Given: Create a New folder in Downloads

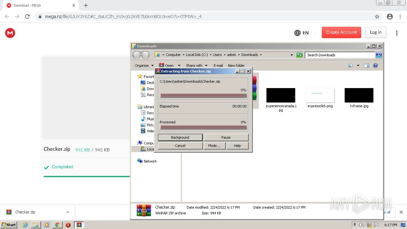Looking at the screenshot, I should coord(236,66).
